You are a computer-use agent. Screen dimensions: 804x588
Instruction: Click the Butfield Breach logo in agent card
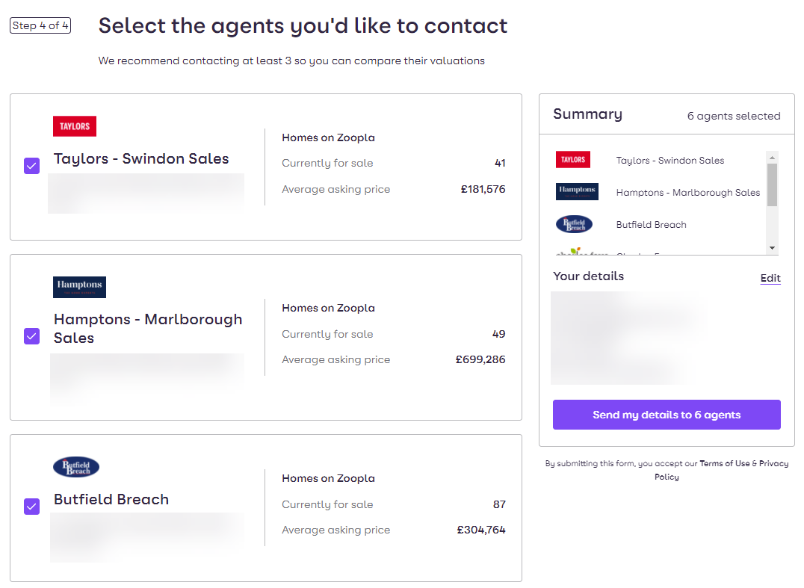click(x=76, y=466)
